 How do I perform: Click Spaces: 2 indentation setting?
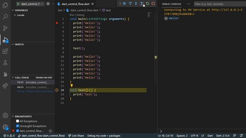pyautogui.click(x=182, y=136)
